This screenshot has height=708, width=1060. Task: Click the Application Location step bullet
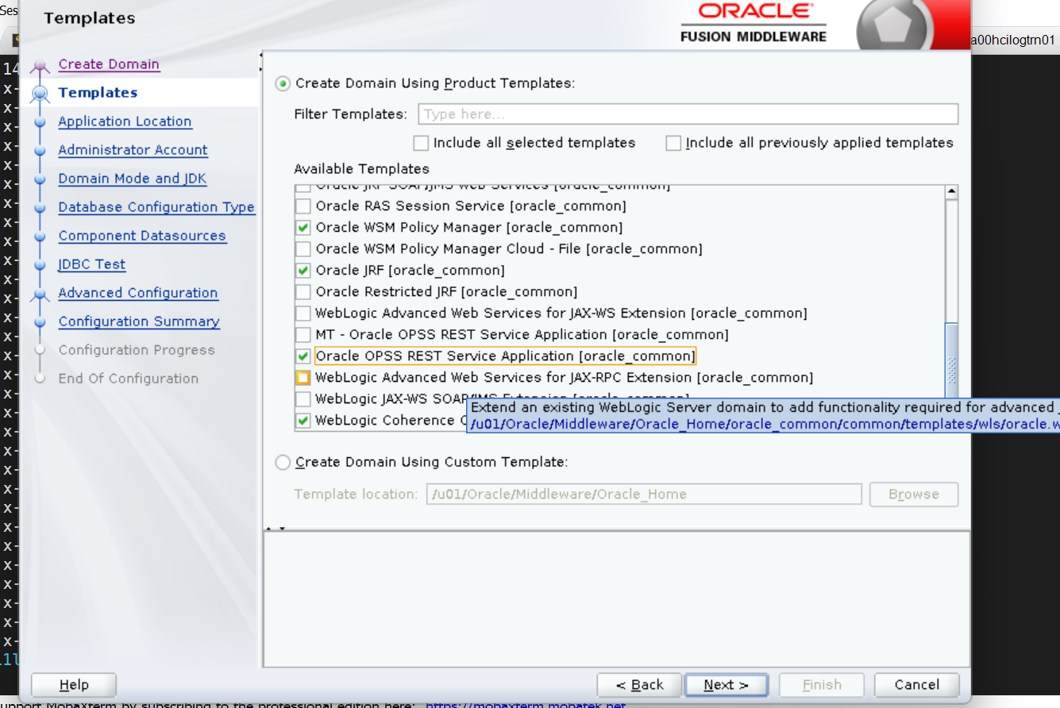coord(40,122)
